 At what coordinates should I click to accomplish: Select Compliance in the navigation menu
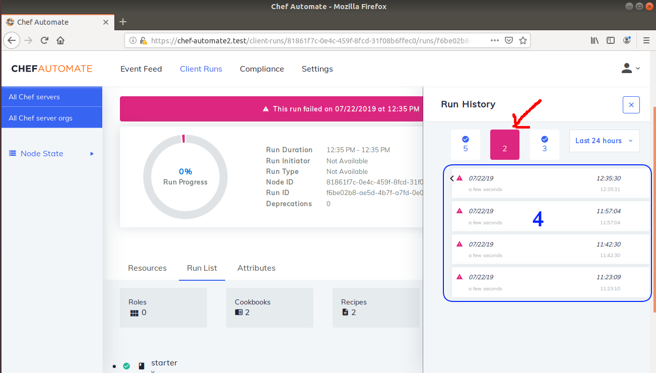[x=262, y=69]
